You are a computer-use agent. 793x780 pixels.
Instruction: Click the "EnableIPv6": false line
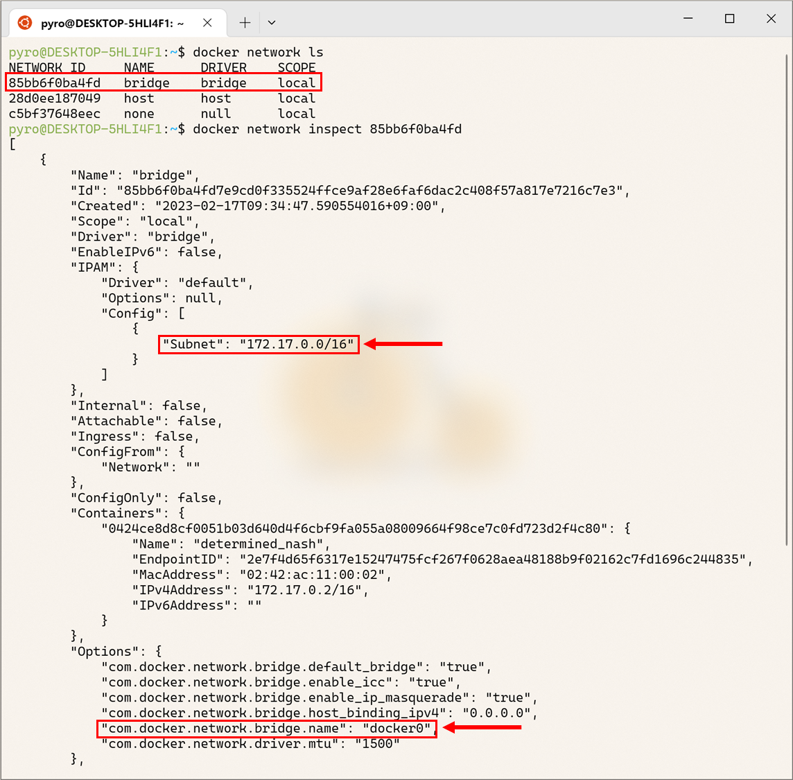[x=147, y=252]
